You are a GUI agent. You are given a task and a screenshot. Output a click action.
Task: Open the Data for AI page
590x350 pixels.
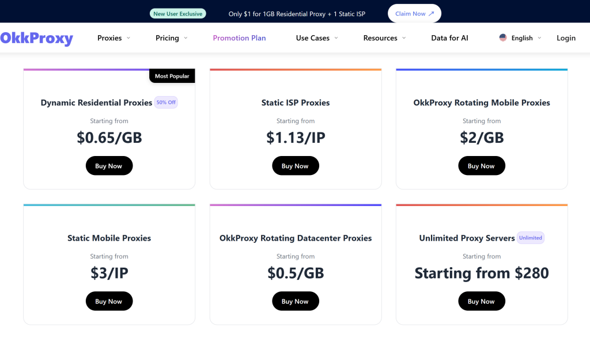(449, 38)
